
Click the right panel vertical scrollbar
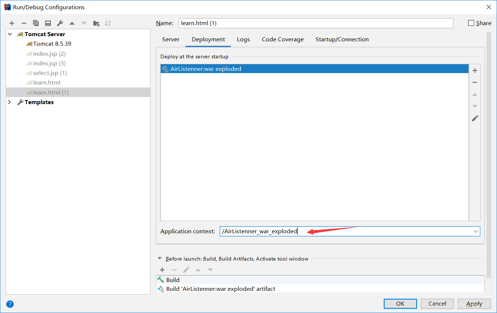click(x=489, y=155)
